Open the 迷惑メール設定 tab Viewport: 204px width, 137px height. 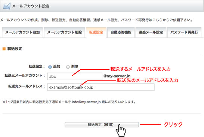[x=151, y=32]
